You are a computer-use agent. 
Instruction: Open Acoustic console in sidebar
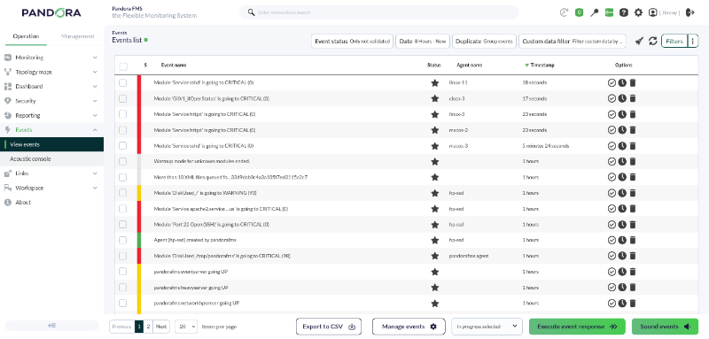click(51, 159)
